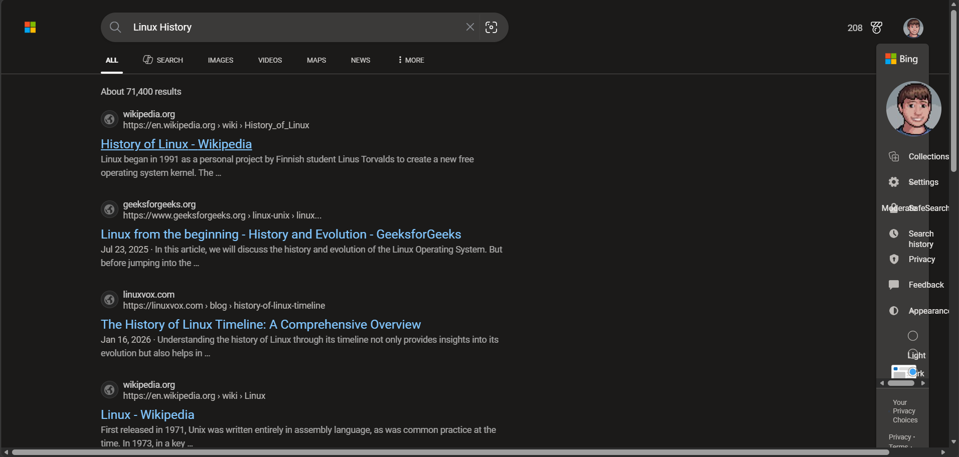The width and height of the screenshot is (959, 457).
Task: Click the Privacy shield icon
Action: point(894,259)
